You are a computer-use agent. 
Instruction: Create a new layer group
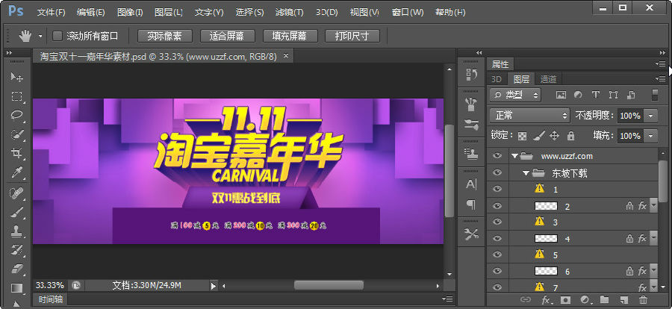[604, 300]
